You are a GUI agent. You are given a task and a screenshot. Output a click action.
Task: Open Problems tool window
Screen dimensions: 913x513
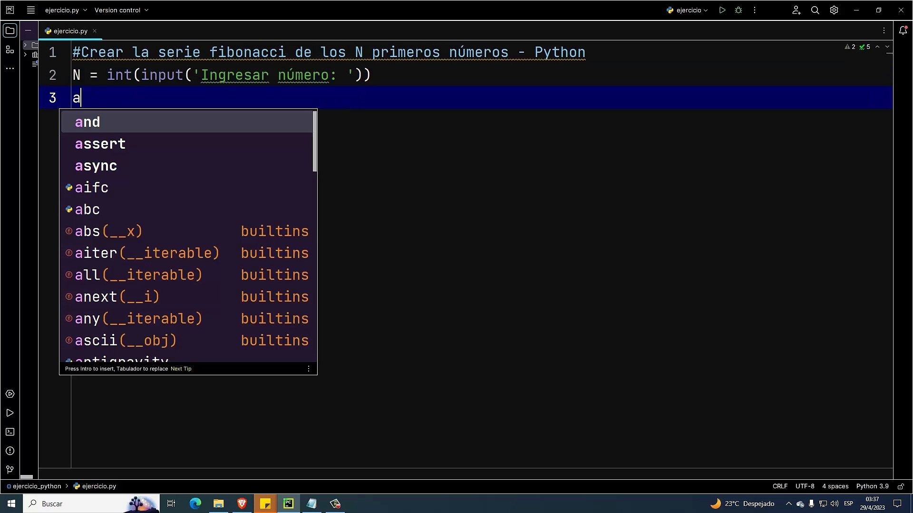[x=10, y=451]
